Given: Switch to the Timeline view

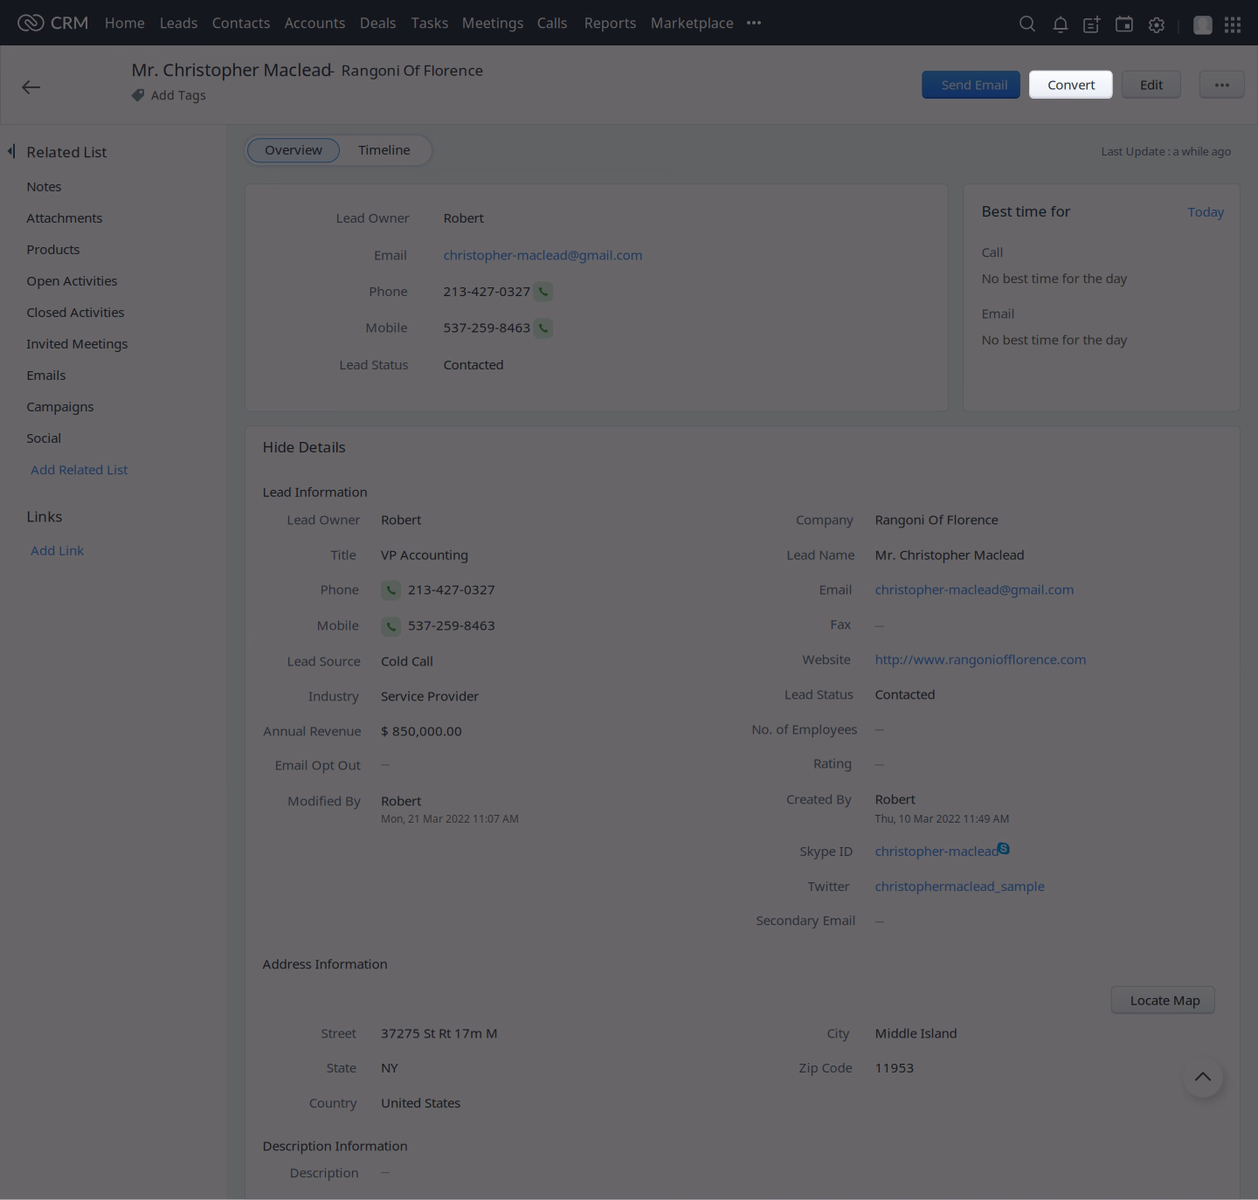Looking at the screenshot, I should click(x=384, y=150).
